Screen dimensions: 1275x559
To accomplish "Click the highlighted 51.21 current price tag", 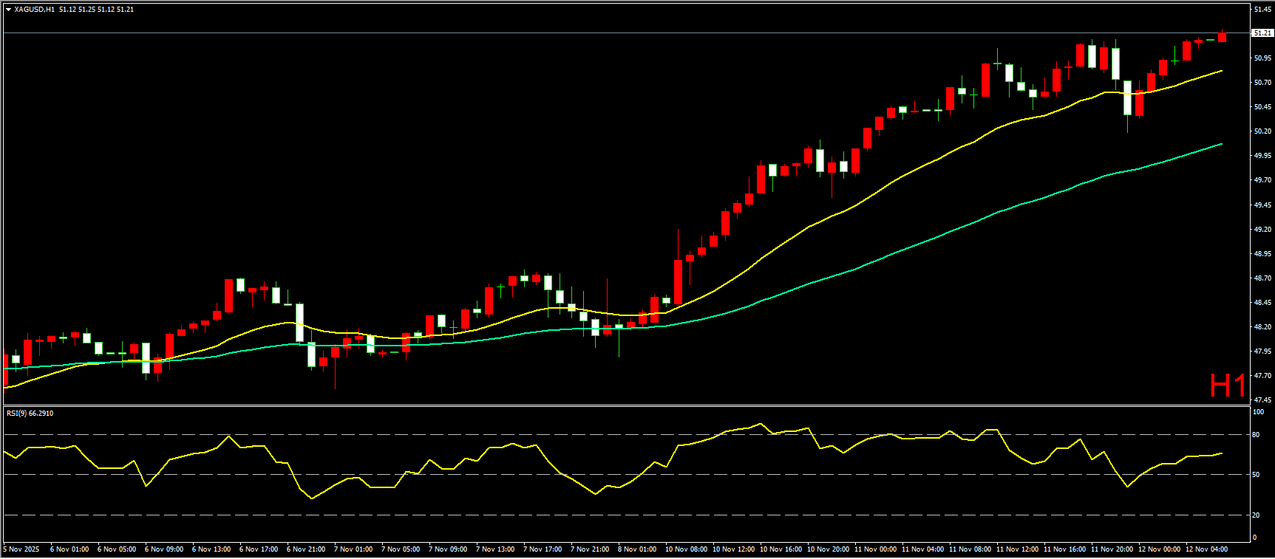I will (x=1262, y=33).
